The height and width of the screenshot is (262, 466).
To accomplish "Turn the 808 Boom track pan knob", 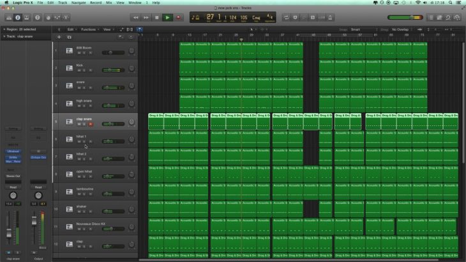I will click(132, 51).
